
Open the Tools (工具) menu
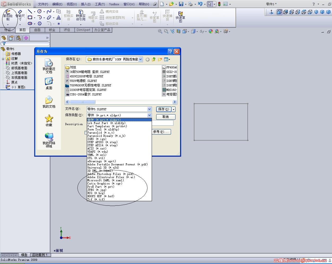click(x=100, y=4)
